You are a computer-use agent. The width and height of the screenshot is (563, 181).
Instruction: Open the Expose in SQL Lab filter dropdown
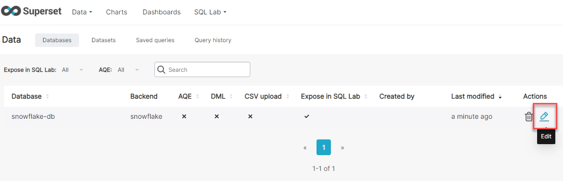[72, 70]
